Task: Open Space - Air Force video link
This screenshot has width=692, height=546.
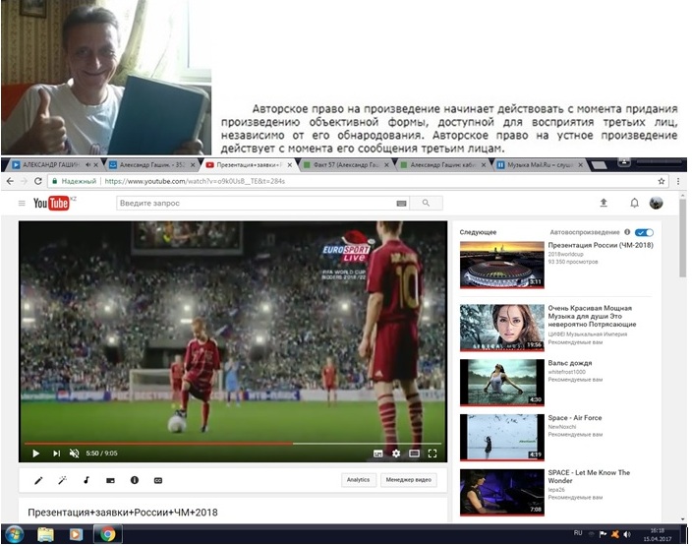Action: [x=575, y=418]
